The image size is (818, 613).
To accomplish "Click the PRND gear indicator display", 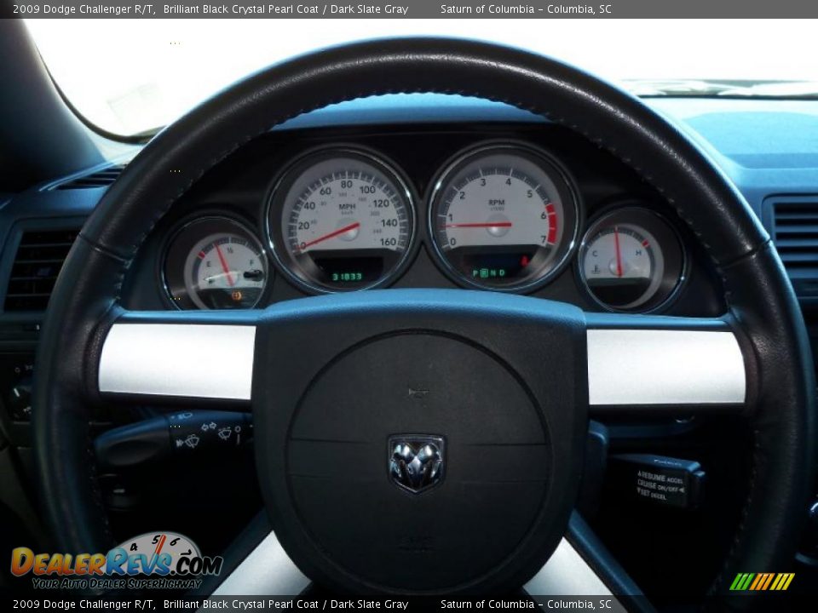I will [x=489, y=272].
